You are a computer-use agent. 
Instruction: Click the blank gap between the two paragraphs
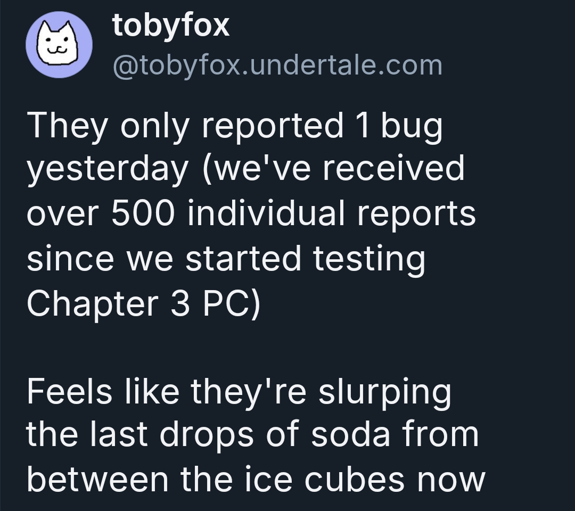257,348
